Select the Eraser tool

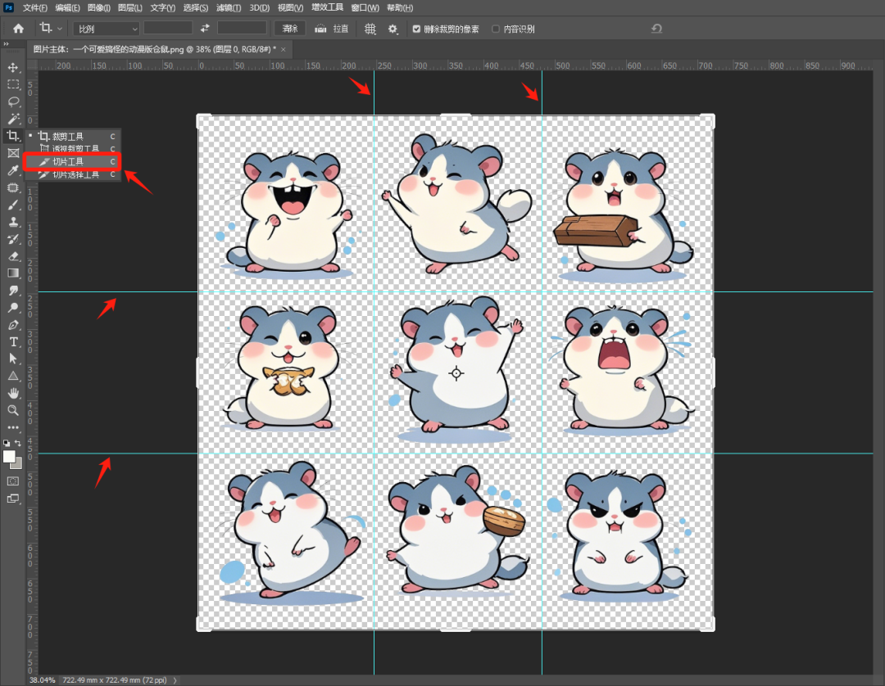pyautogui.click(x=11, y=256)
